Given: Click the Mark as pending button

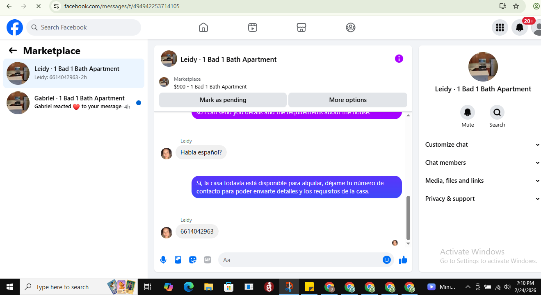Looking at the screenshot, I should point(223,100).
